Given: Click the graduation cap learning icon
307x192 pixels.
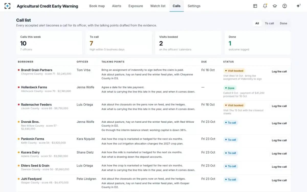Looking at the screenshot, I should (x=275, y=6).
